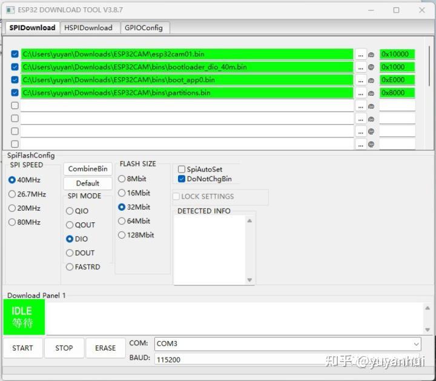436x381 pixels.
Task: Enable the eighth empty file row checkbox
Action: pos(15,144)
